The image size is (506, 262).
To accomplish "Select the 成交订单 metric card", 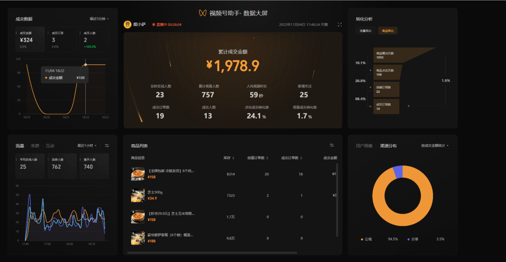I will point(61,39).
